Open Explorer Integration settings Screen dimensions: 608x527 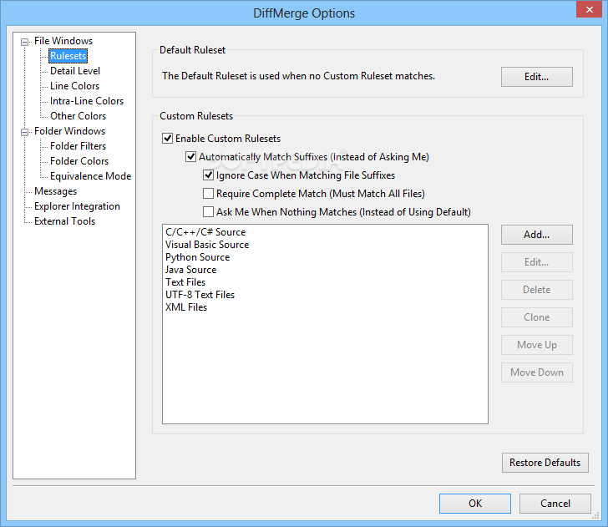tap(77, 206)
